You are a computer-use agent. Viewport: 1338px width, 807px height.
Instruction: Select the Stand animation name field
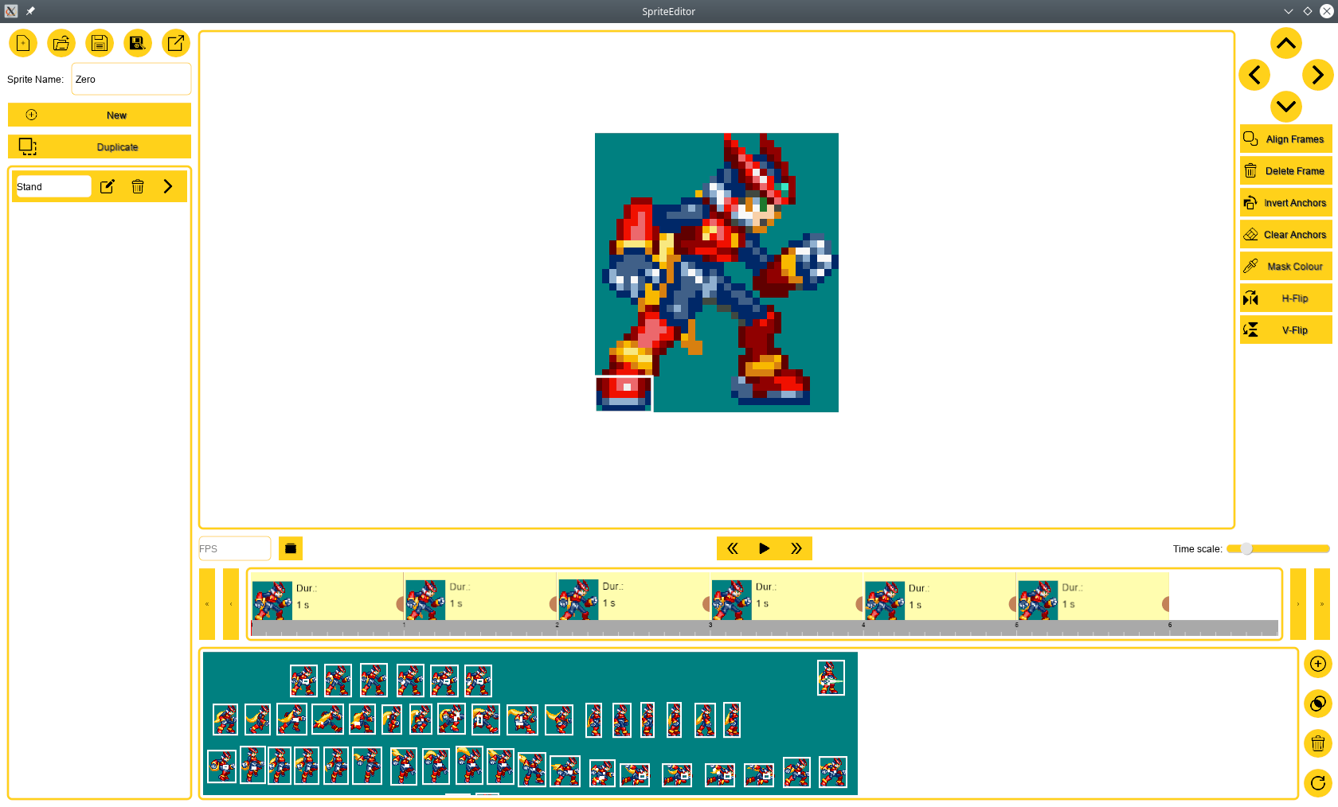click(53, 186)
